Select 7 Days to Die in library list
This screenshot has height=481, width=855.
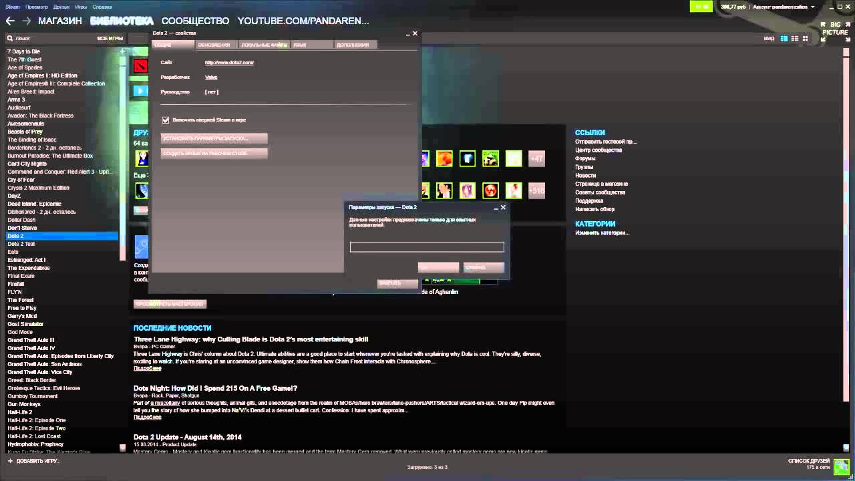click(23, 51)
